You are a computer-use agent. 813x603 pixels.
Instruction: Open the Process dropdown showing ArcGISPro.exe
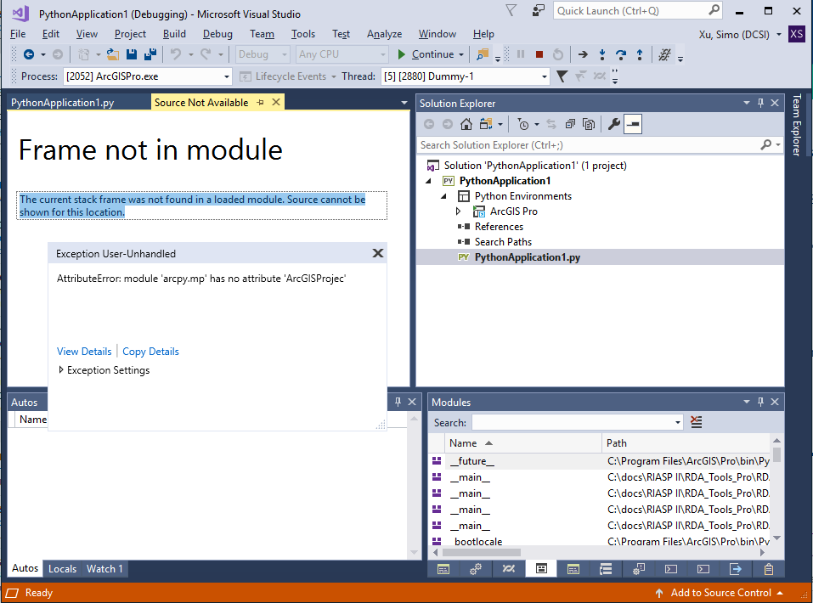click(x=227, y=76)
